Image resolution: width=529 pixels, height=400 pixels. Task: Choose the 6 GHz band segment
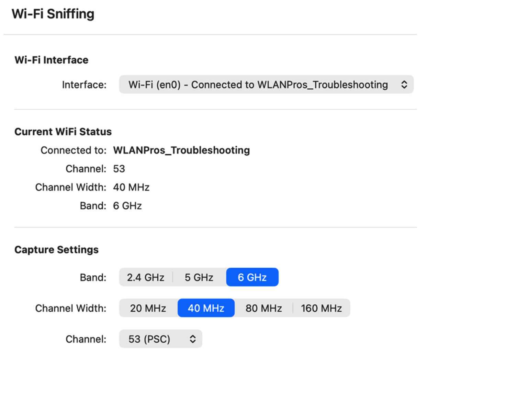coord(252,277)
